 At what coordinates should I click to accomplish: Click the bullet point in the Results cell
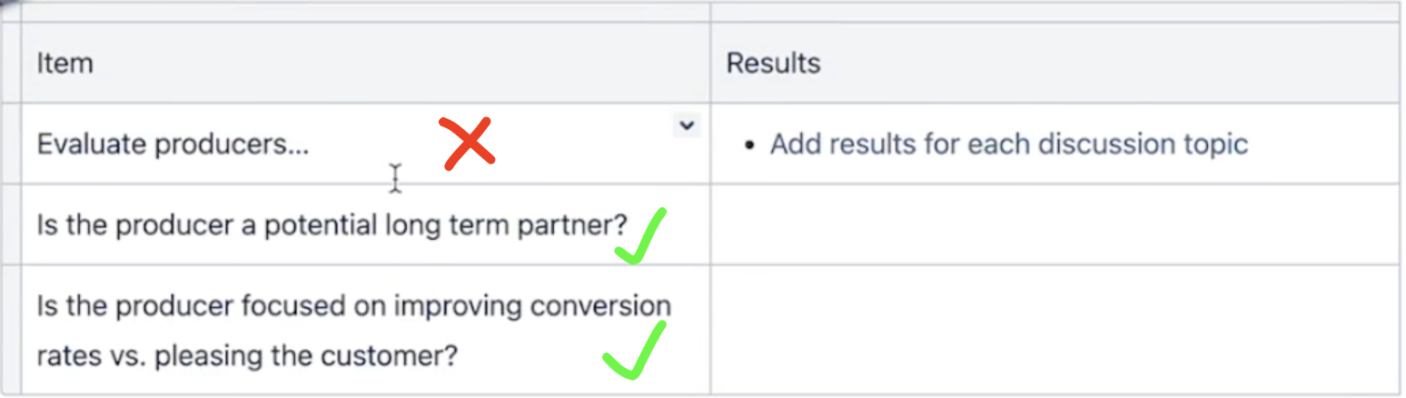[749, 145]
